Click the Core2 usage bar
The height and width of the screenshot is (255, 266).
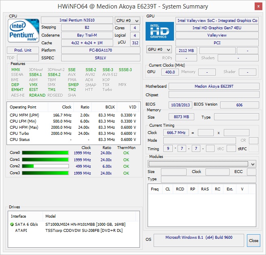[x=45, y=166]
